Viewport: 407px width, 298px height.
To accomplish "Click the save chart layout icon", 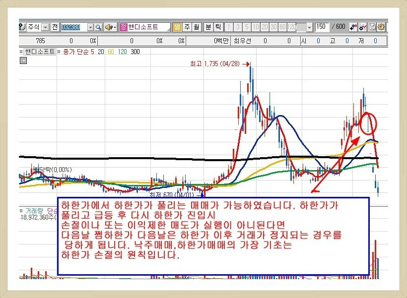I will (x=372, y=27).
